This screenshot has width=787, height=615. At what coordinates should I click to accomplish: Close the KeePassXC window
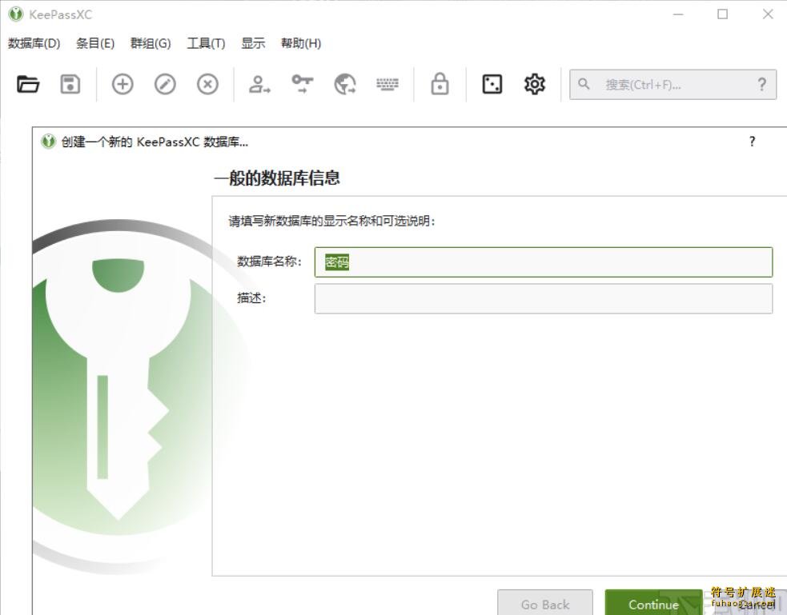point(768,14)
